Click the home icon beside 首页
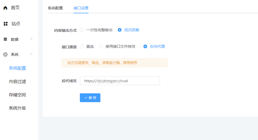Image resolution: width=258 pixels, height=140 pixels. tap(5, 8)
